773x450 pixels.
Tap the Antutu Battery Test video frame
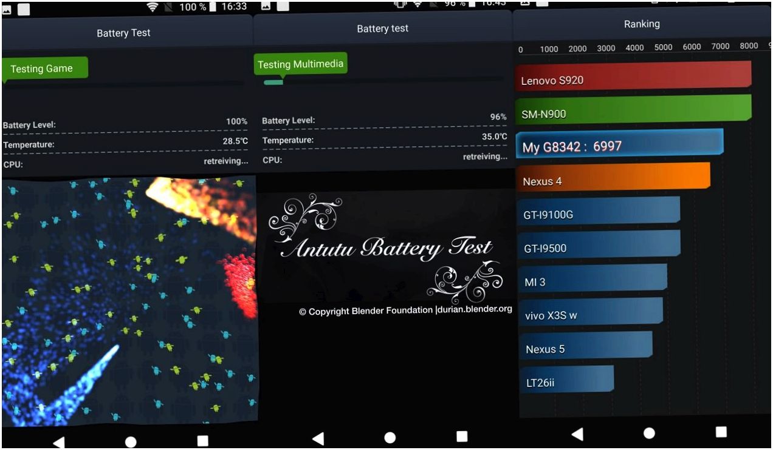click(387, 249)
